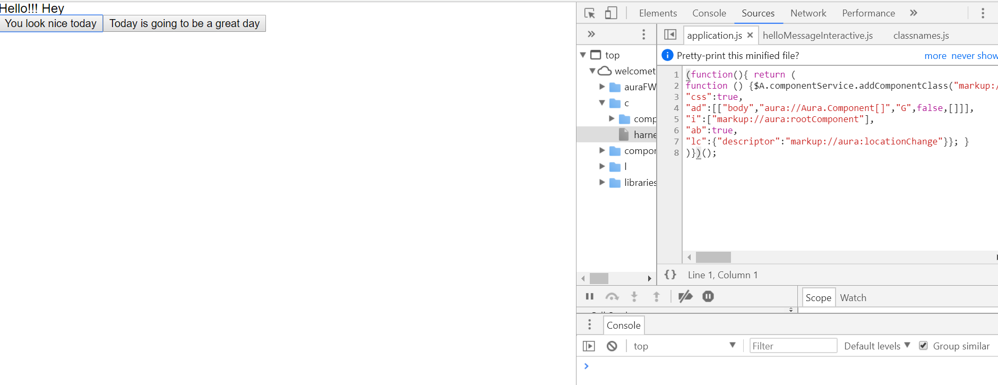Click the 'You look nice today' button
Image resolution: width=998 pixels, height=385 pixels.
click(x=51, y=23)
